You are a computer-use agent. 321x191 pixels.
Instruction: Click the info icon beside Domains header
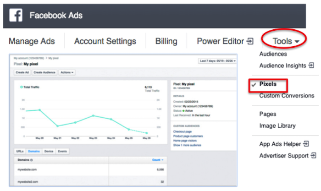[31, 160]
